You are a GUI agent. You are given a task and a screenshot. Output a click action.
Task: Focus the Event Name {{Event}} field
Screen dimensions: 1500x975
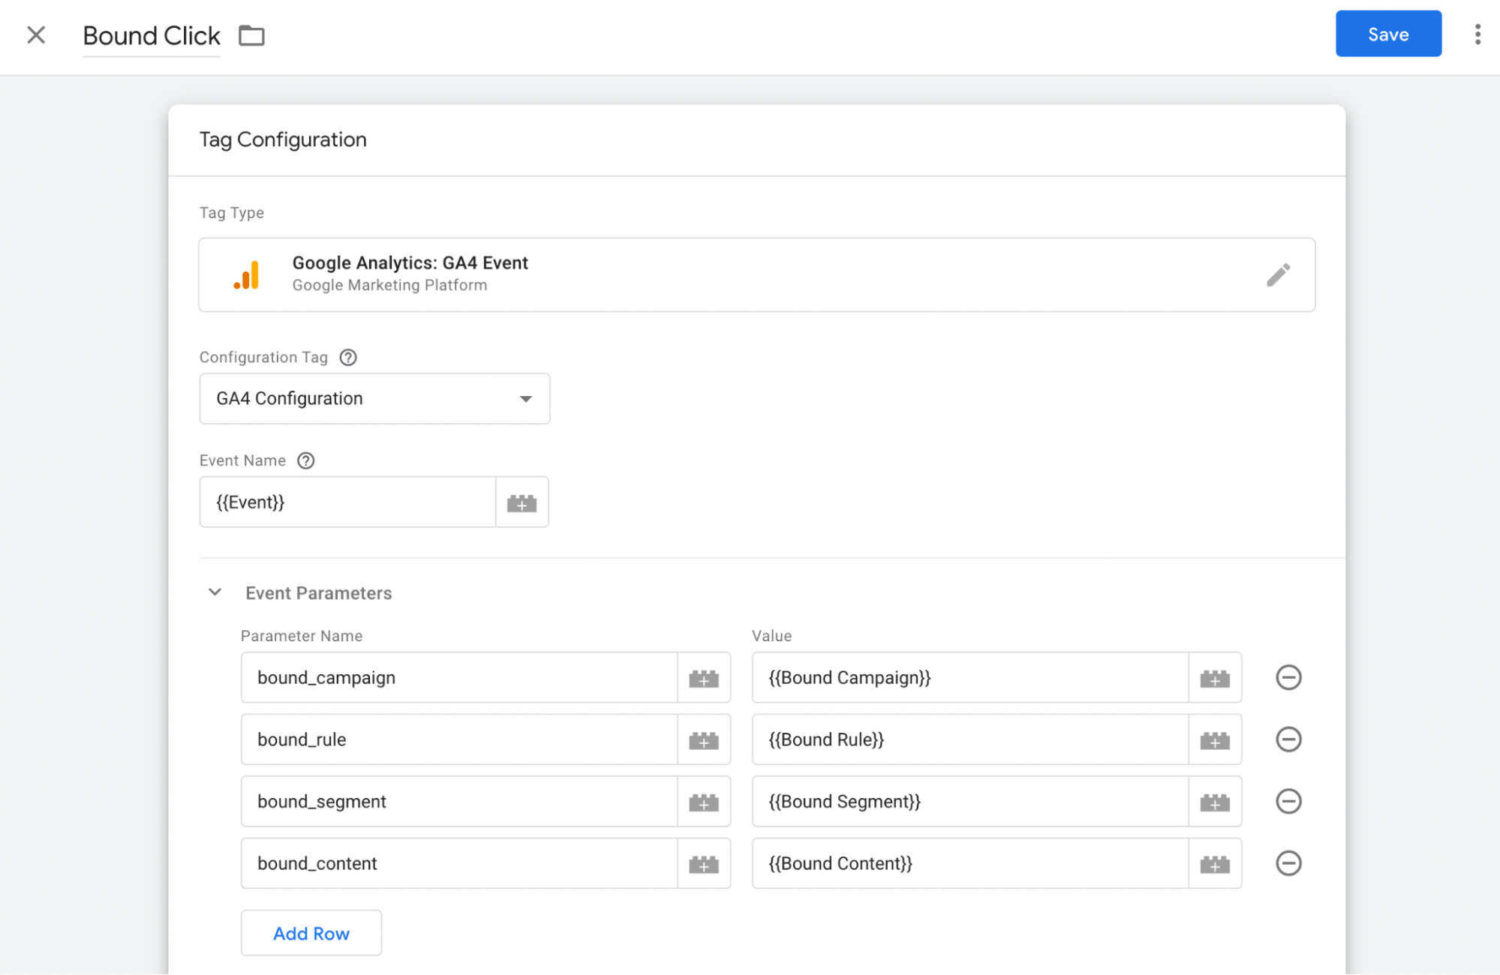(x=347, y=502)
